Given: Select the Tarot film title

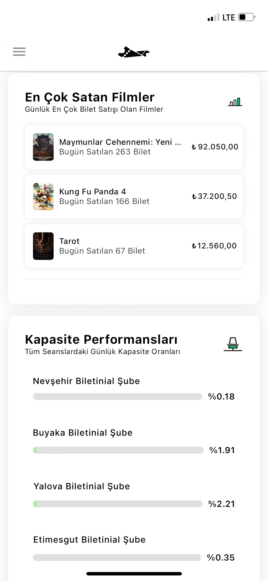Looking at the screenshot, I should [69, 241].
